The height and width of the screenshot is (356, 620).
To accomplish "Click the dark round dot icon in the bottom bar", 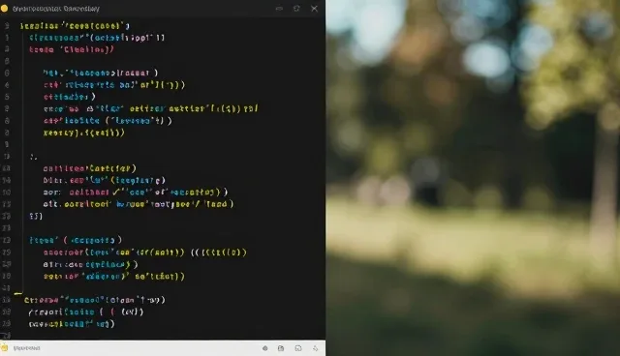I will click(264, 348).
